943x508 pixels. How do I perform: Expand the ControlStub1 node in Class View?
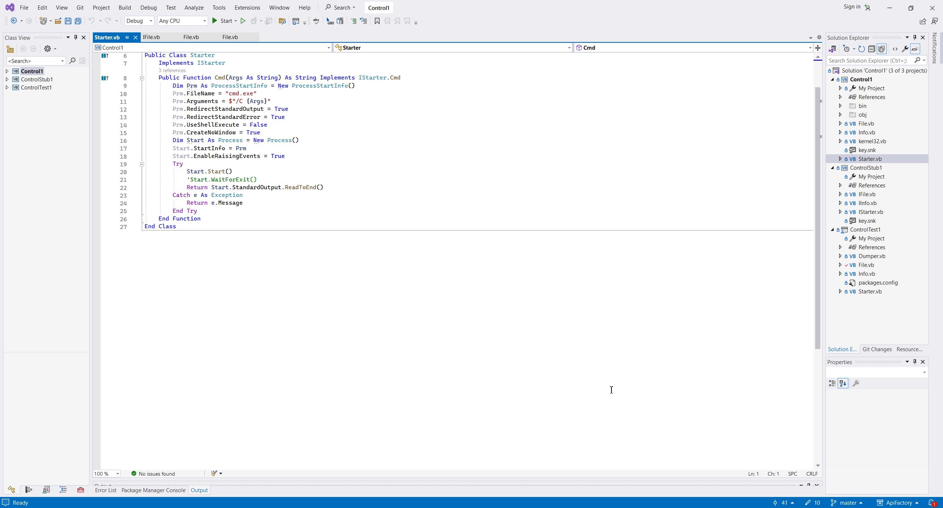coord(7,79)
